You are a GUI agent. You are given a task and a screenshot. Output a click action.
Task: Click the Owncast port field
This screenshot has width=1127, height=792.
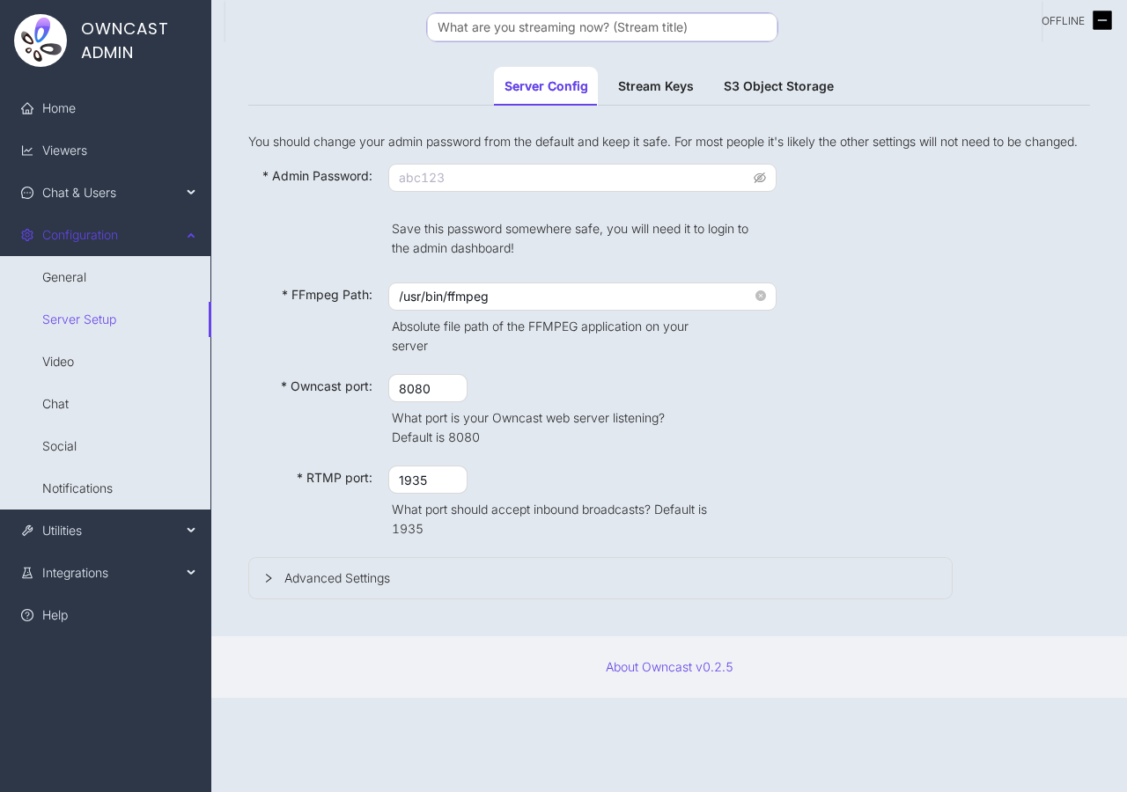(428, 388)
